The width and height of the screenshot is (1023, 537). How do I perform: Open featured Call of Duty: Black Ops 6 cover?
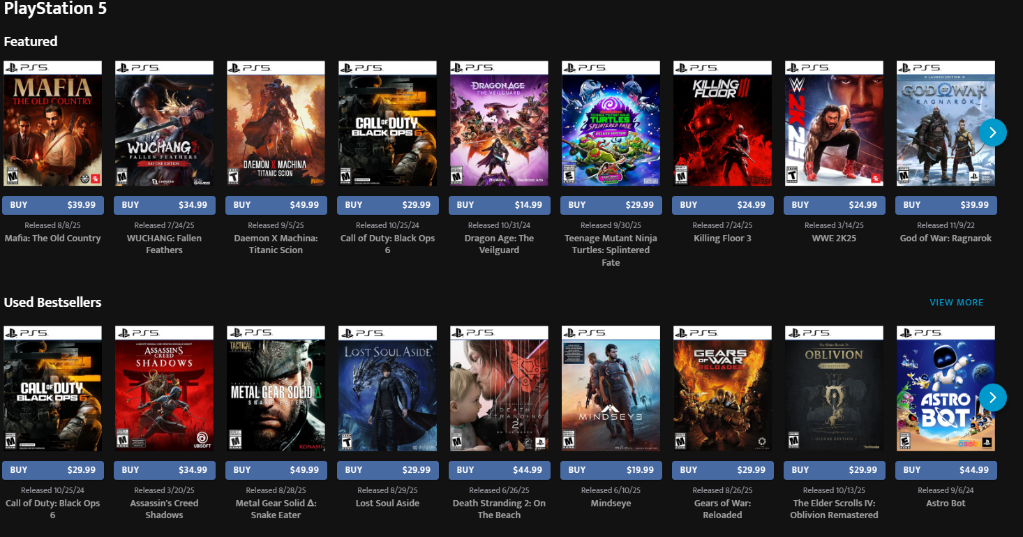(387, 123)
